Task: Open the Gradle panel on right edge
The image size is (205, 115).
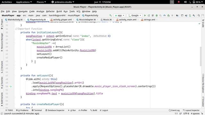Action: pos(203,23)
